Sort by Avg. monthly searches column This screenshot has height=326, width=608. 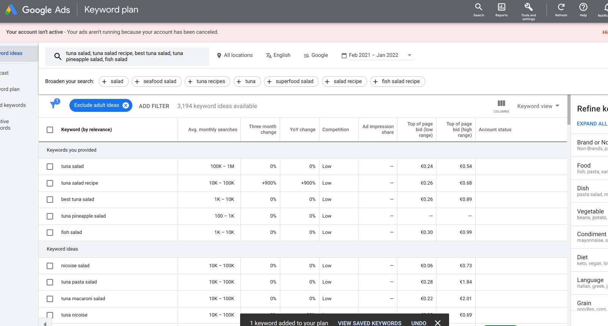212,130
